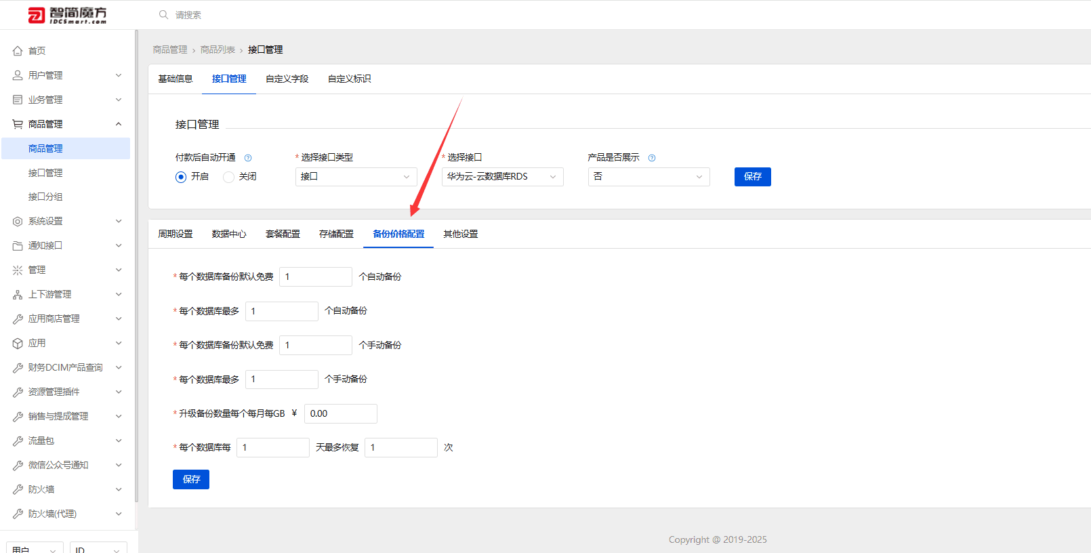
Task: Click 商品列表 breadcrumb link
Action: pyautogui.click(x=218, y=49)
